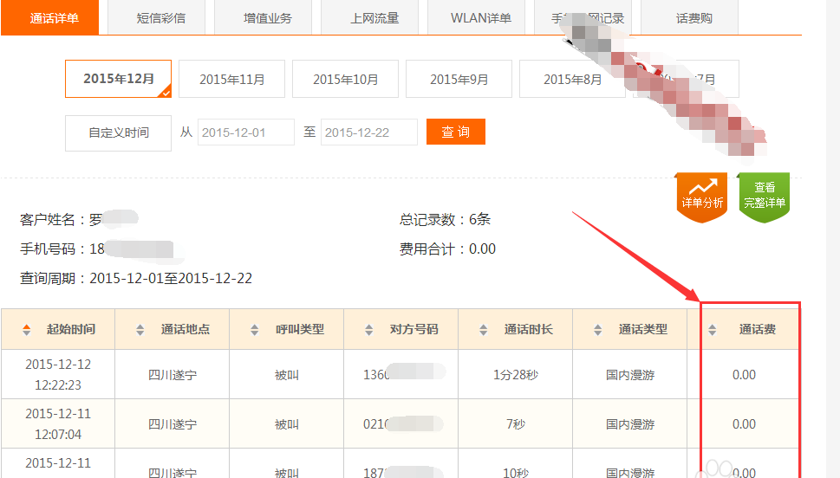Click the 自定义时间 button
The width and height of the screenshot is (840, 478).
(118, 132)
